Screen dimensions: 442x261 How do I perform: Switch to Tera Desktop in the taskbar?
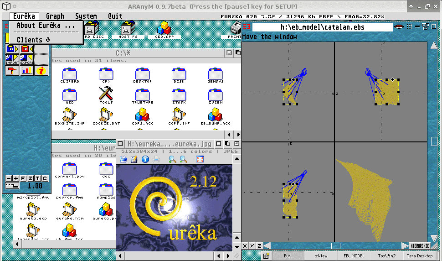click(x=420, y=256)
